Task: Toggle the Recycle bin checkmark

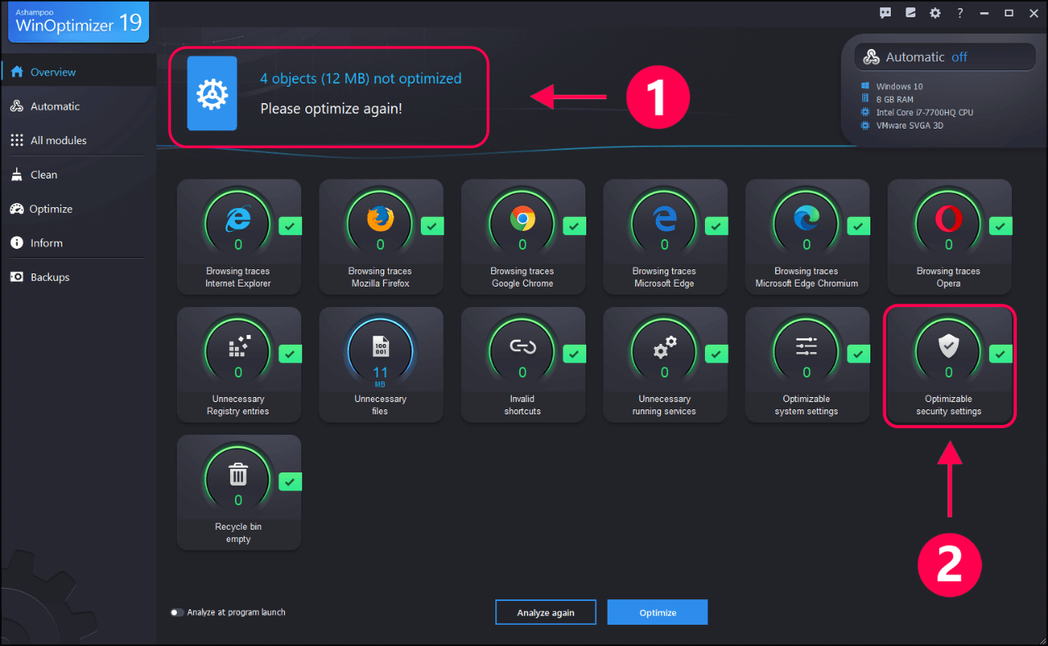Action: pyautogui.click(x=290, y=481)
